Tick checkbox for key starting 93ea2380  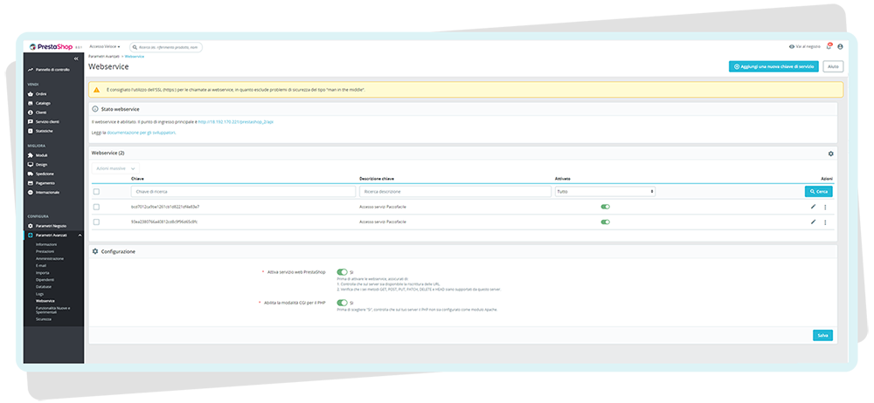(x=96, y=222)
